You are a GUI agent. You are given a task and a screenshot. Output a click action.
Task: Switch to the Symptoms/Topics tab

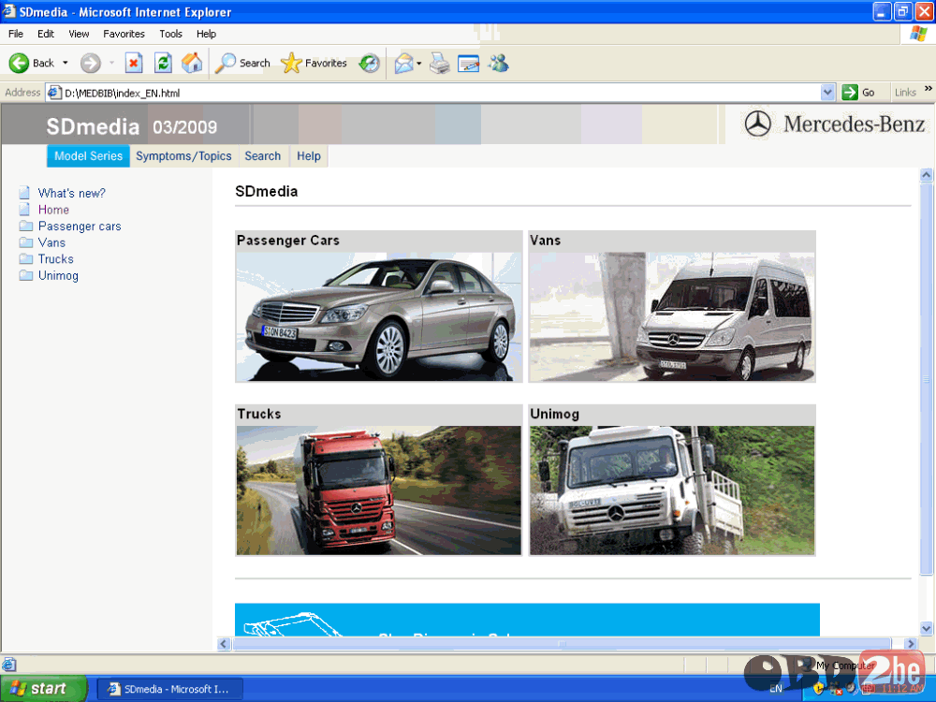(183, 155)
